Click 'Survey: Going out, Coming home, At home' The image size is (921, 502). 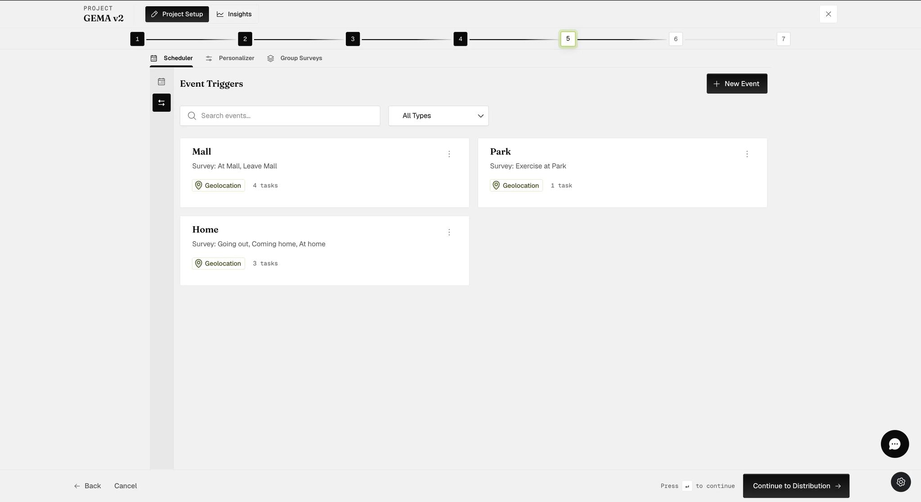[x=259, y=244]
